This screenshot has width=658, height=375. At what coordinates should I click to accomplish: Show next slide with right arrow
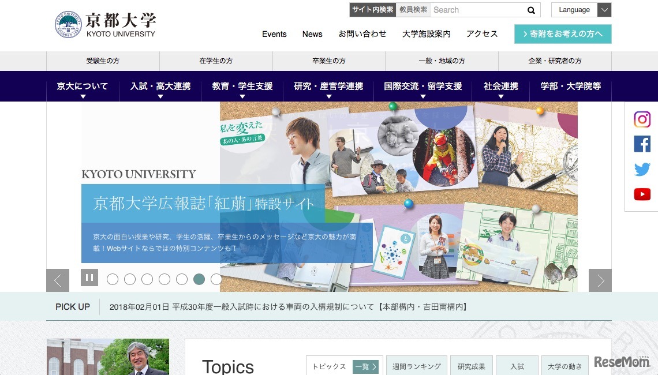coord(600,280)
